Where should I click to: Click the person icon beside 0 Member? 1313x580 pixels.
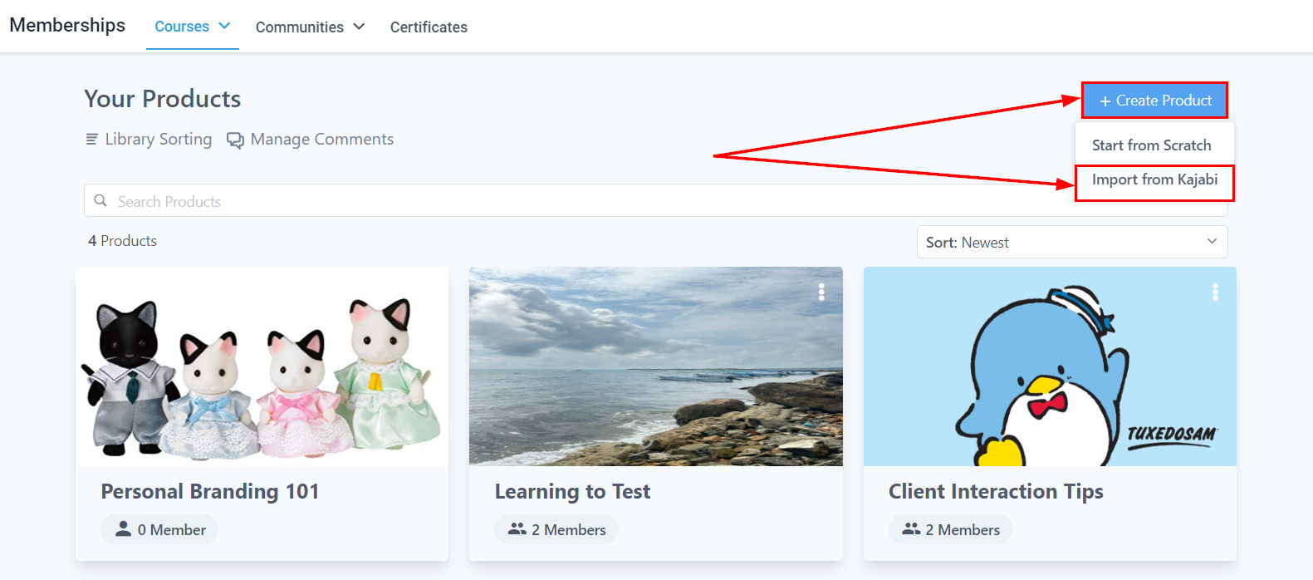click(x=123, y=529)
